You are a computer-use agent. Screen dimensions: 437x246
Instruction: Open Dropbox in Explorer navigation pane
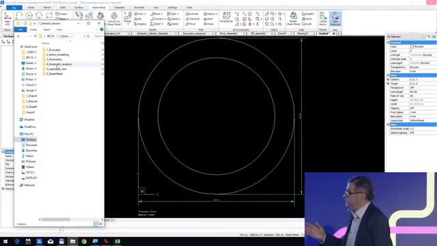point(27,120)
